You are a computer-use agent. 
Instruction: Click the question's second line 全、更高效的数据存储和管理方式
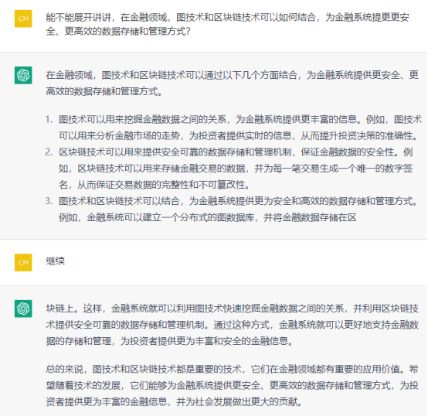(x=118, y=32)
